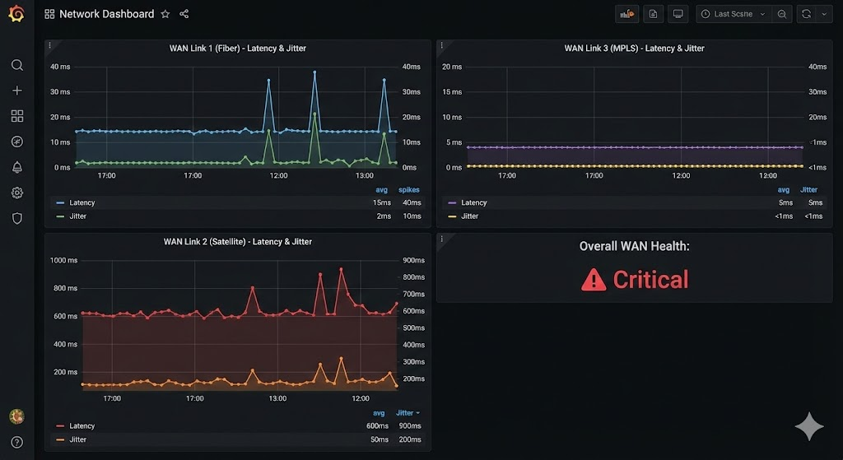Star the Network Dashboard as favorite
This screenshot has height=460, width=843.
click(165, 14)
